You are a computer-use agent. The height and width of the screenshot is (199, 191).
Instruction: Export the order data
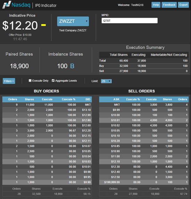click(183, 5)
